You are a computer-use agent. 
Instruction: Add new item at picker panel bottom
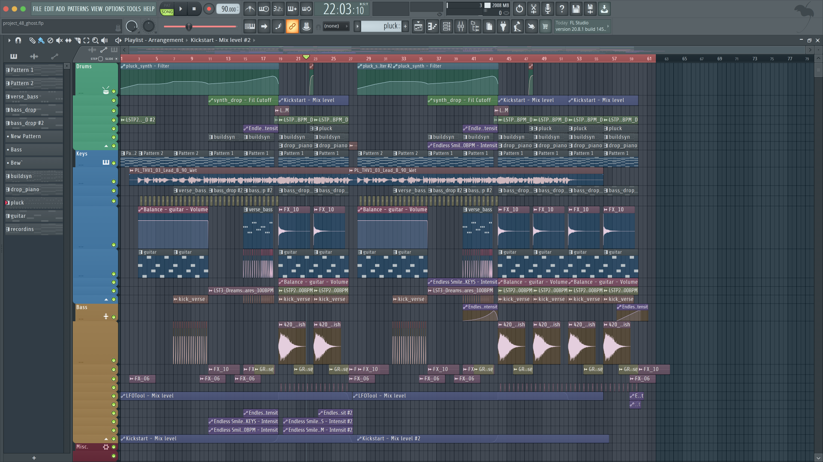click(x=34, y=458)
